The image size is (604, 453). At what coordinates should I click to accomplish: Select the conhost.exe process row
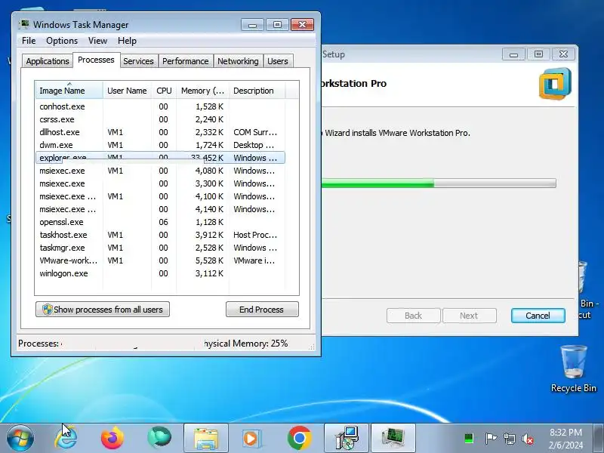161,106
